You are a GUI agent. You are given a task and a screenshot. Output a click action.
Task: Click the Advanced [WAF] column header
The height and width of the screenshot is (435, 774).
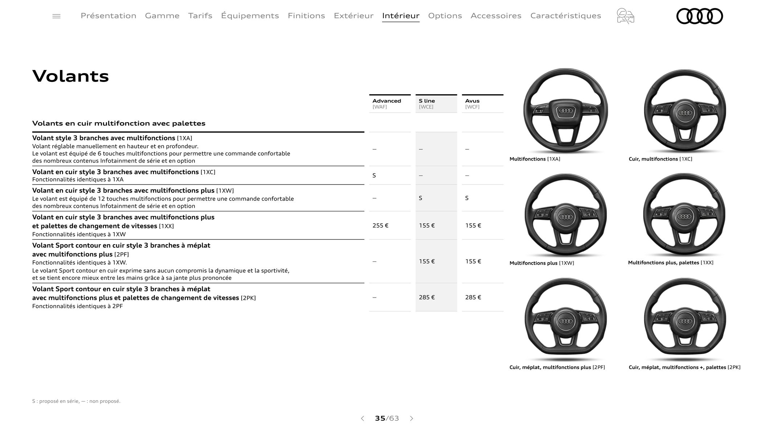click(x=390, y=104)
